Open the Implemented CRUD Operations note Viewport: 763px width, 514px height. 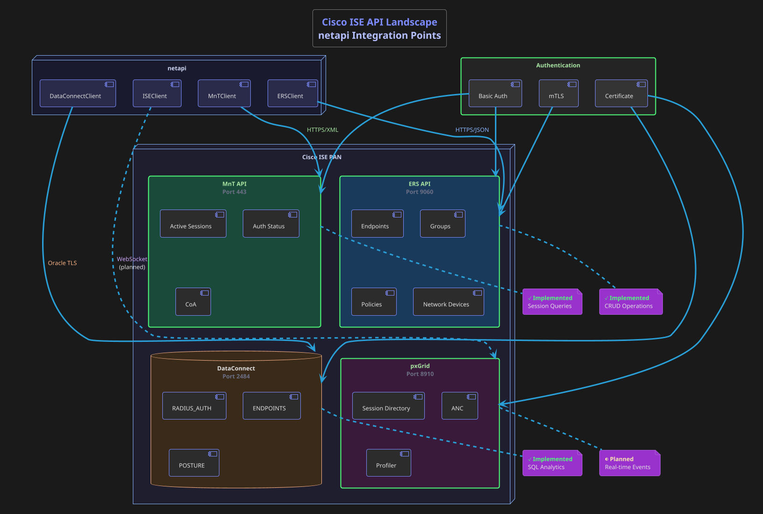(x=631, y=302)
